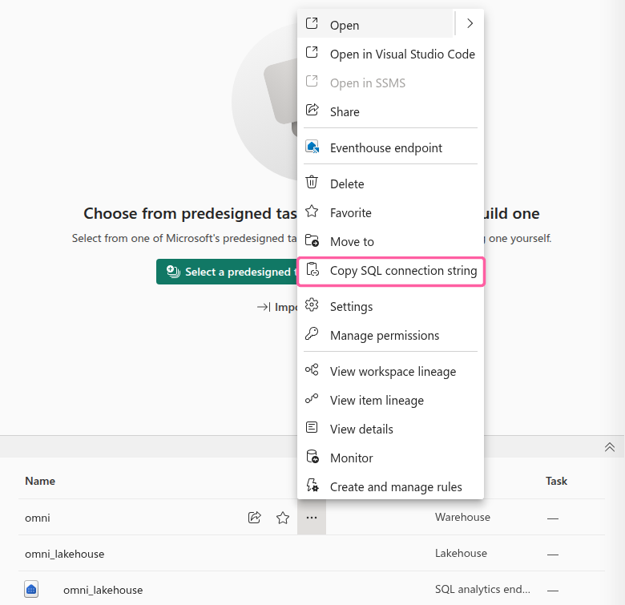Favorite omni with the row star icon
Viewport: 625px width, 605px height.
[283, 518]
